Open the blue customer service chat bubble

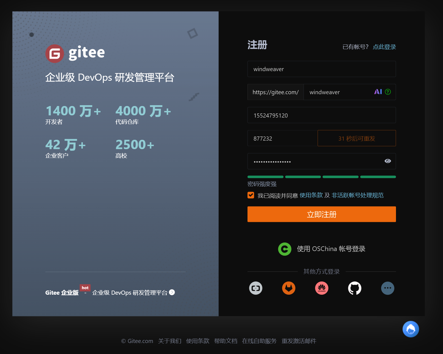coord(411,329)
